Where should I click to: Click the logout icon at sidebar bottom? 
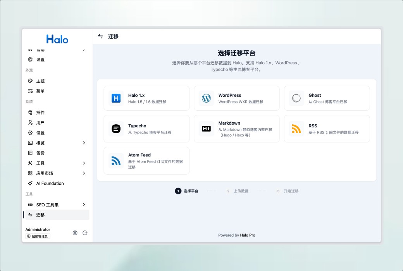tap(85, 233)
